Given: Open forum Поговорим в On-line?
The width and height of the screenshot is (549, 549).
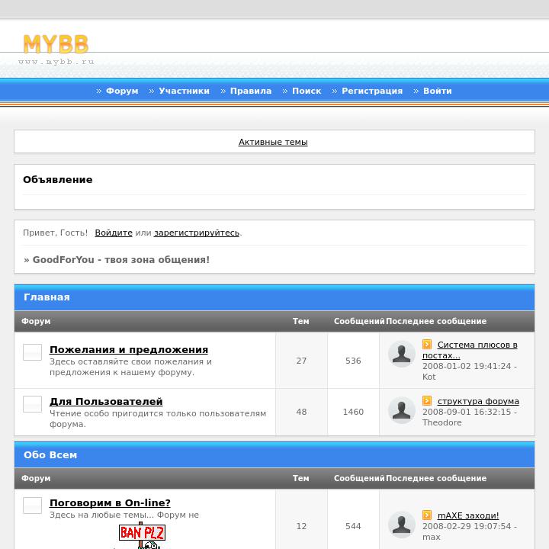Looking at the screenshot, I should 110,502.
